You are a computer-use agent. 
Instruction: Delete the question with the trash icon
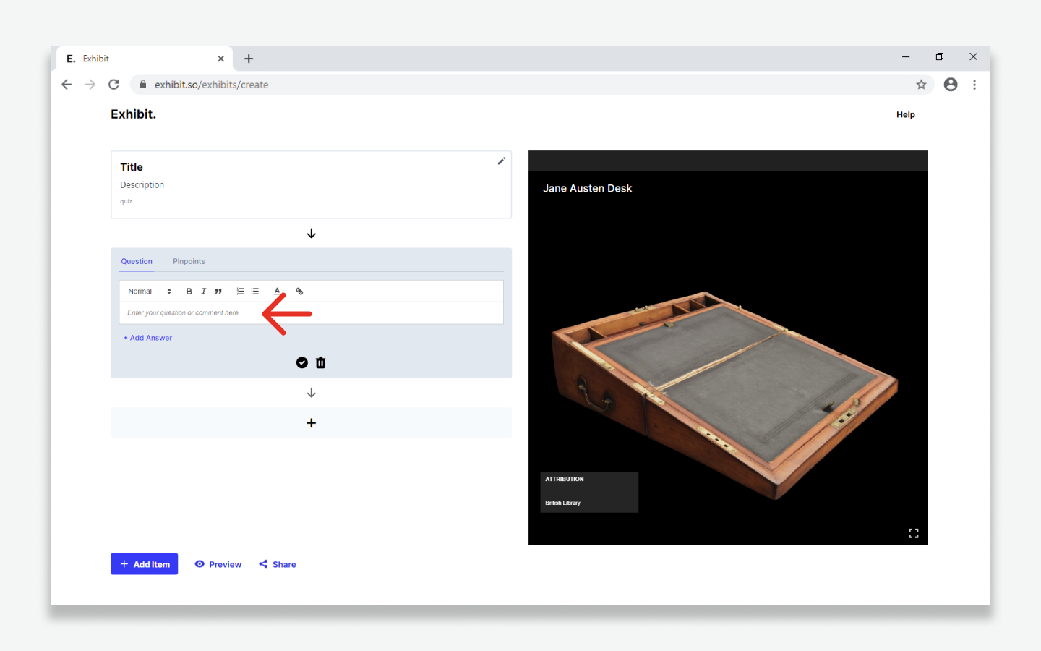coord(321,362)
